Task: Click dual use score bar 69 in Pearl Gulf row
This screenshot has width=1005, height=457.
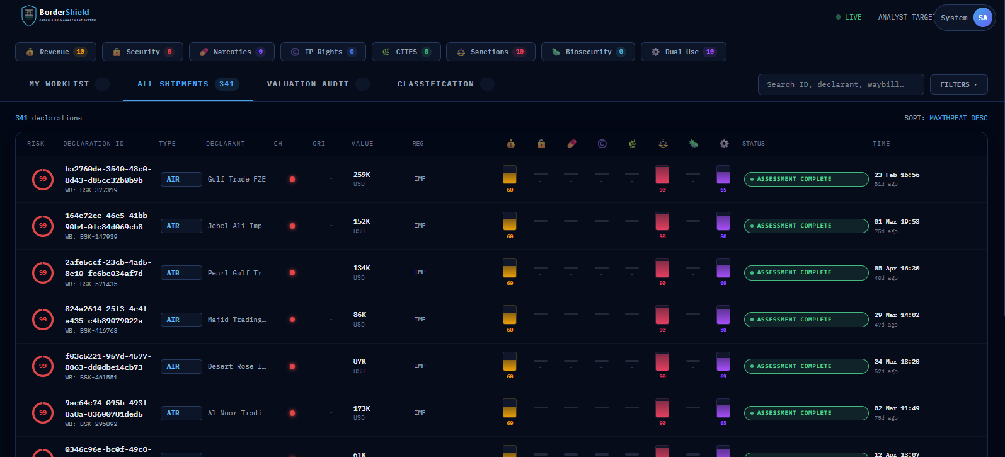Action: point(723,268)
